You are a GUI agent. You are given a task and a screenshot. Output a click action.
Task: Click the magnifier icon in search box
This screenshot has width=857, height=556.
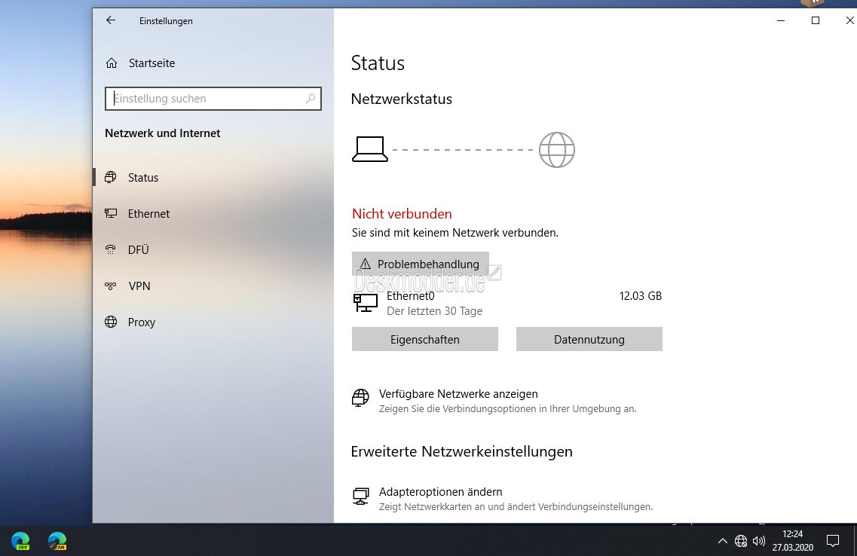311,99
